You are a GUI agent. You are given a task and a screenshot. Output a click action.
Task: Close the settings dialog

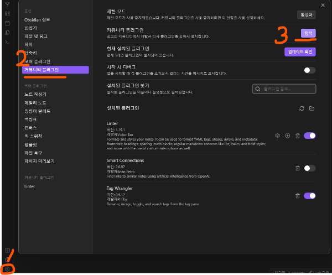click(323, 5)
